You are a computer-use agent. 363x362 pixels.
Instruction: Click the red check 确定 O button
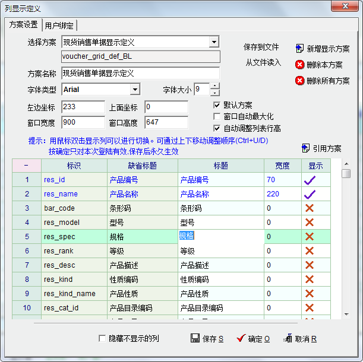[x=241, y=338]
